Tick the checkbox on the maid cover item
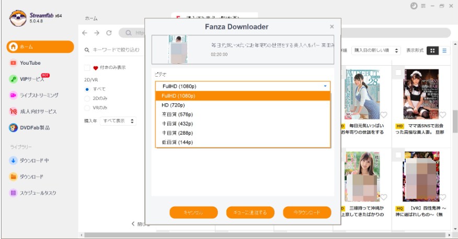 pyautogui.click(x=398, y=73)
